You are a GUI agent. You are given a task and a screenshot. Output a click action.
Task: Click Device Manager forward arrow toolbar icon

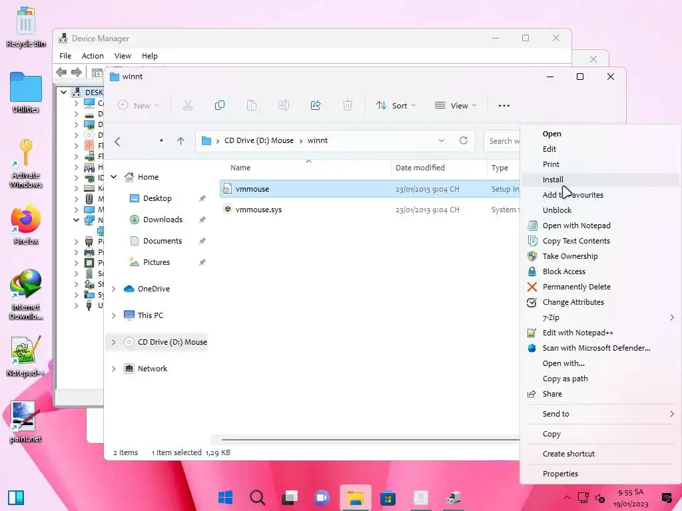(77, 72)
